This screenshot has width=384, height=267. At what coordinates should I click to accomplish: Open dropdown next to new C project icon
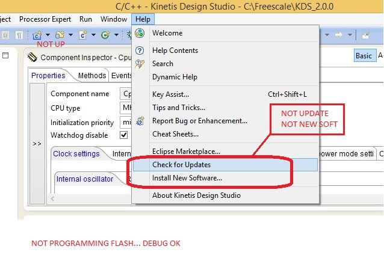[48, 35]
